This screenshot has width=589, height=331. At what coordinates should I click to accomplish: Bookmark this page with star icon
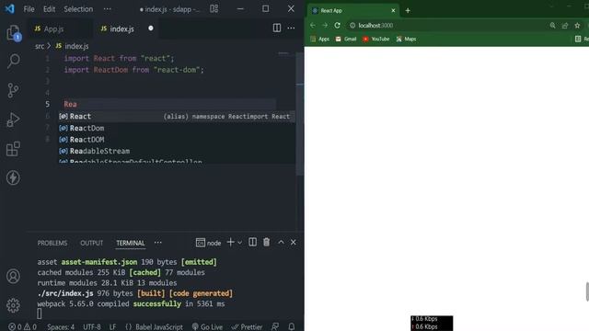point(577,25)
